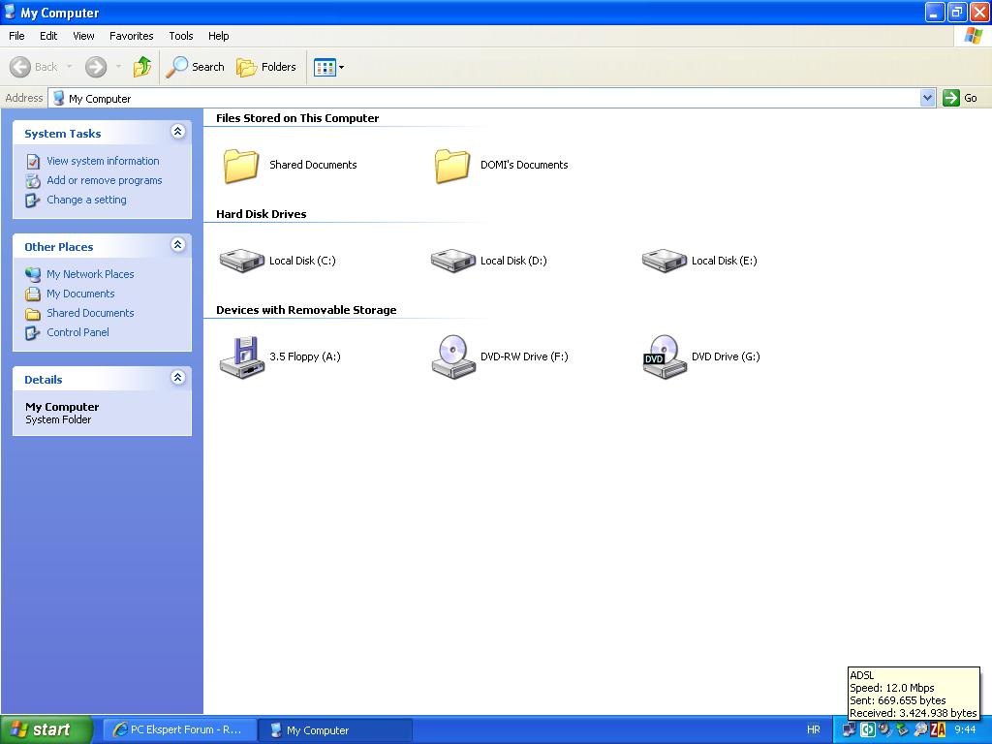Open Local Disk (C:) drive icon
The image size is (992, 744).
(x=241, y=261)
